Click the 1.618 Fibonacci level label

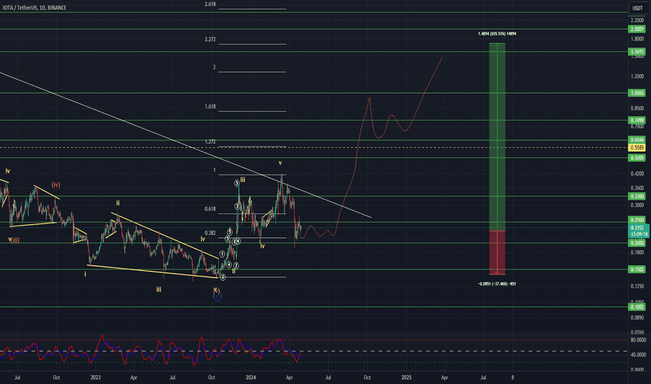[x=210, y=107]
